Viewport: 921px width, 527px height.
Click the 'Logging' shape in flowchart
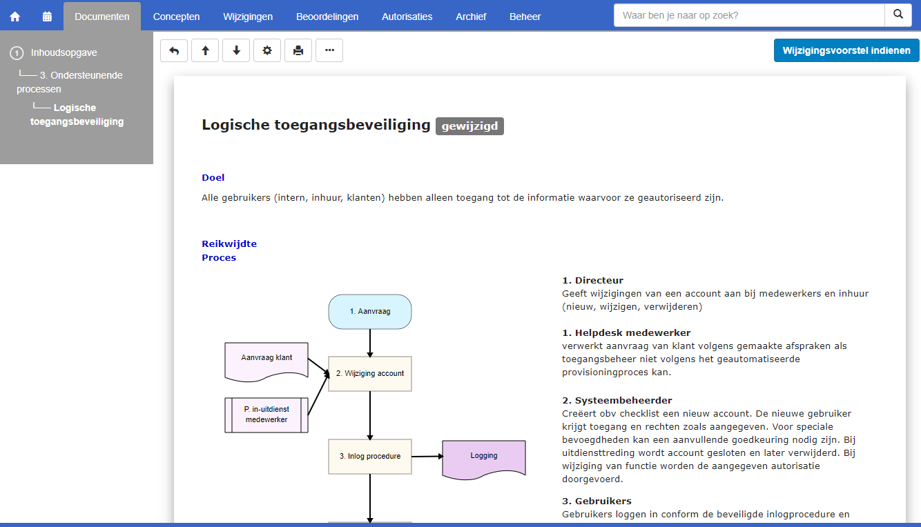click(483, 457)
